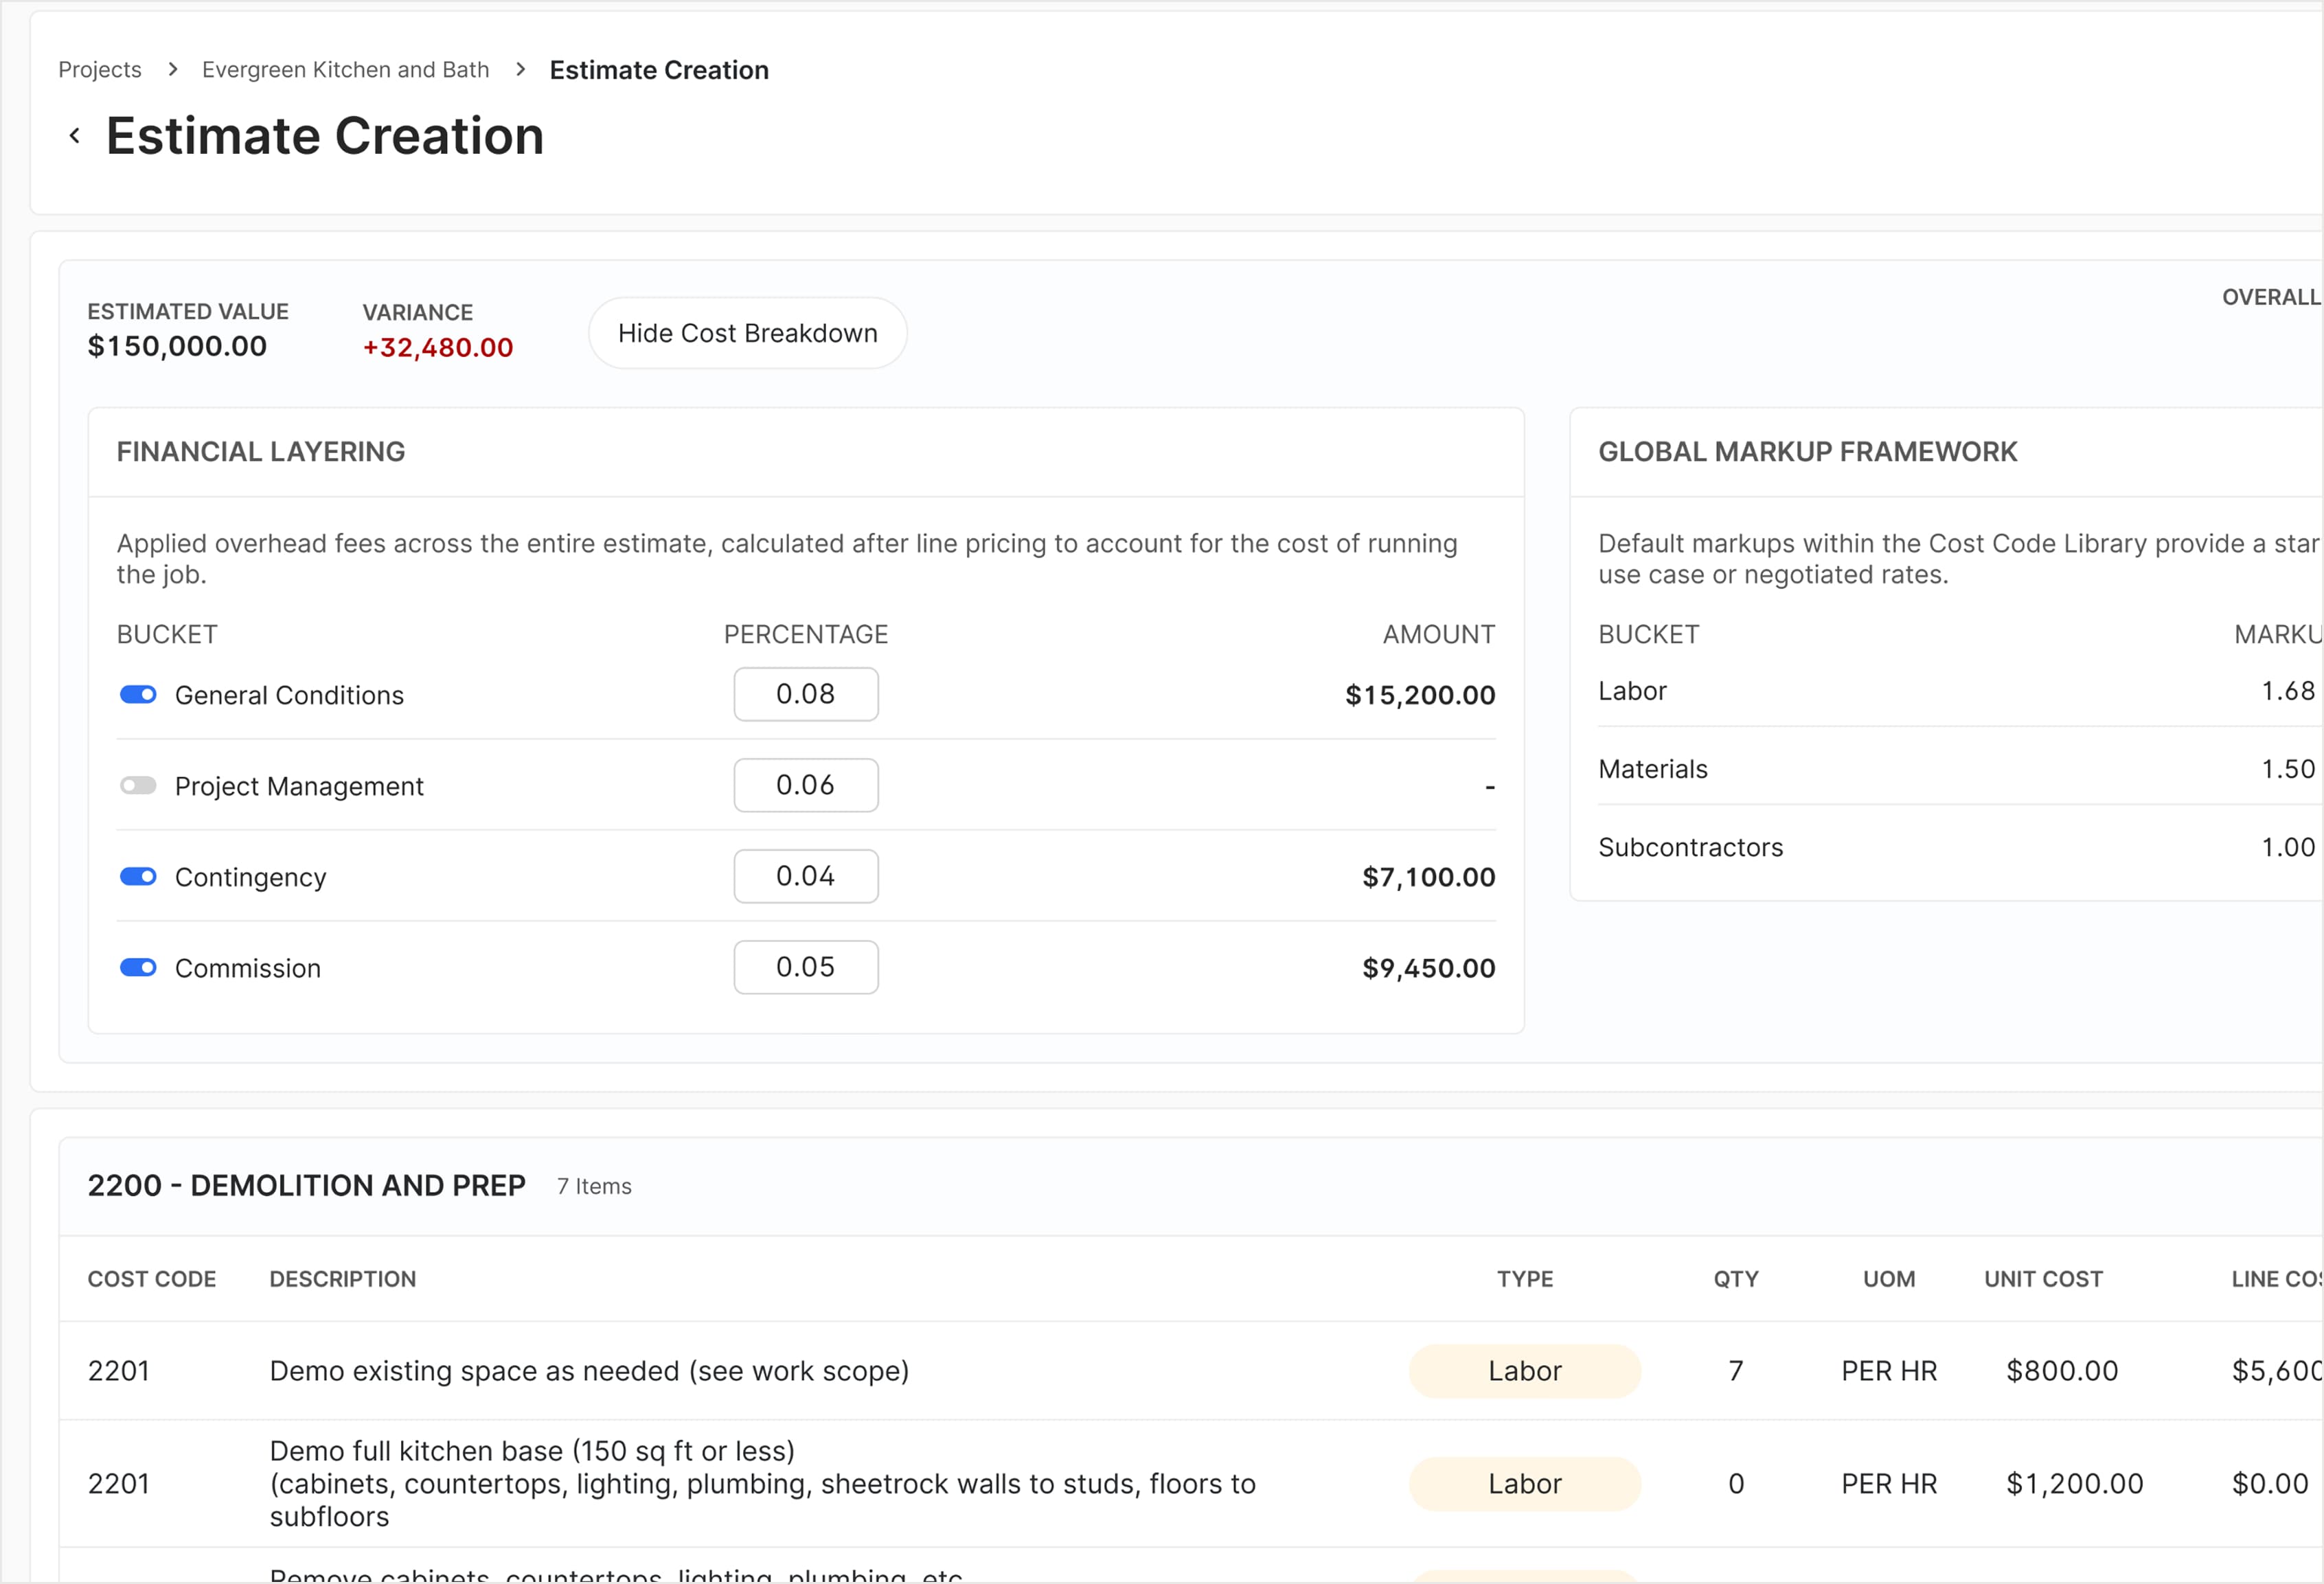
Task: Select the Commission amount $9,450.00
Action: click(x=1429, y=968)
